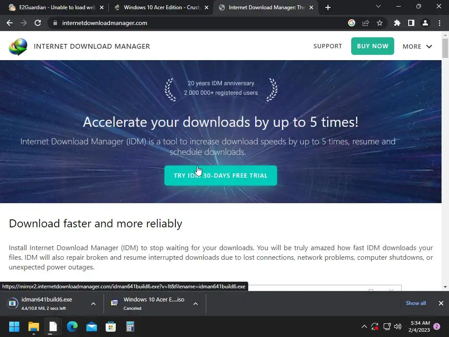Expand options for Windows 10 Acer ISO download

pos(196,304)
